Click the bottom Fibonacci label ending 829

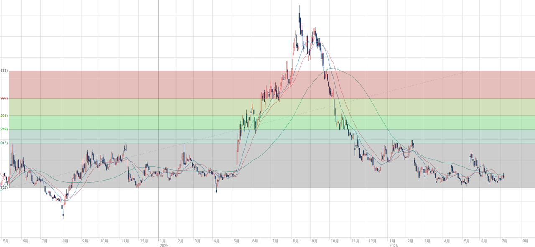pyautogui.click(x=4, y=188)
